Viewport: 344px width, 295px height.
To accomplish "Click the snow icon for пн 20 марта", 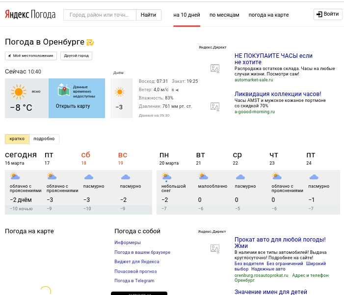I will pyautogui.click(x=166, y=177).
